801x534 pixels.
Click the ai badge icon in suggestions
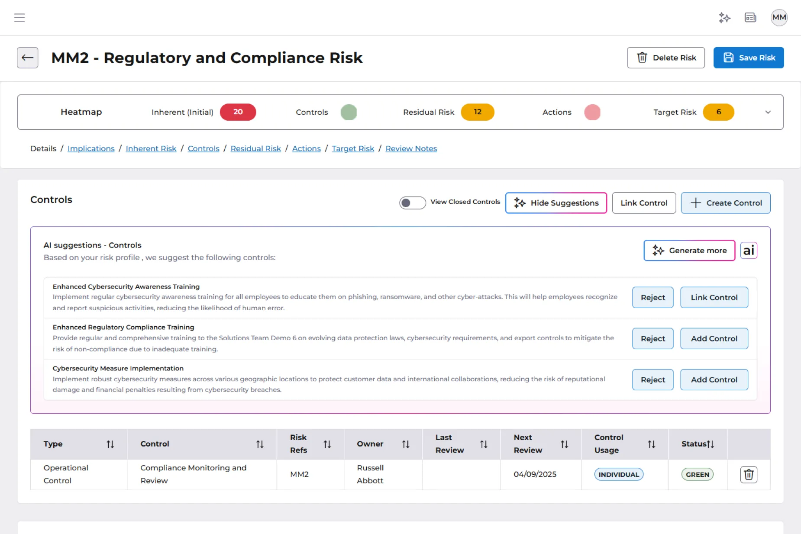tap(748, 251)
